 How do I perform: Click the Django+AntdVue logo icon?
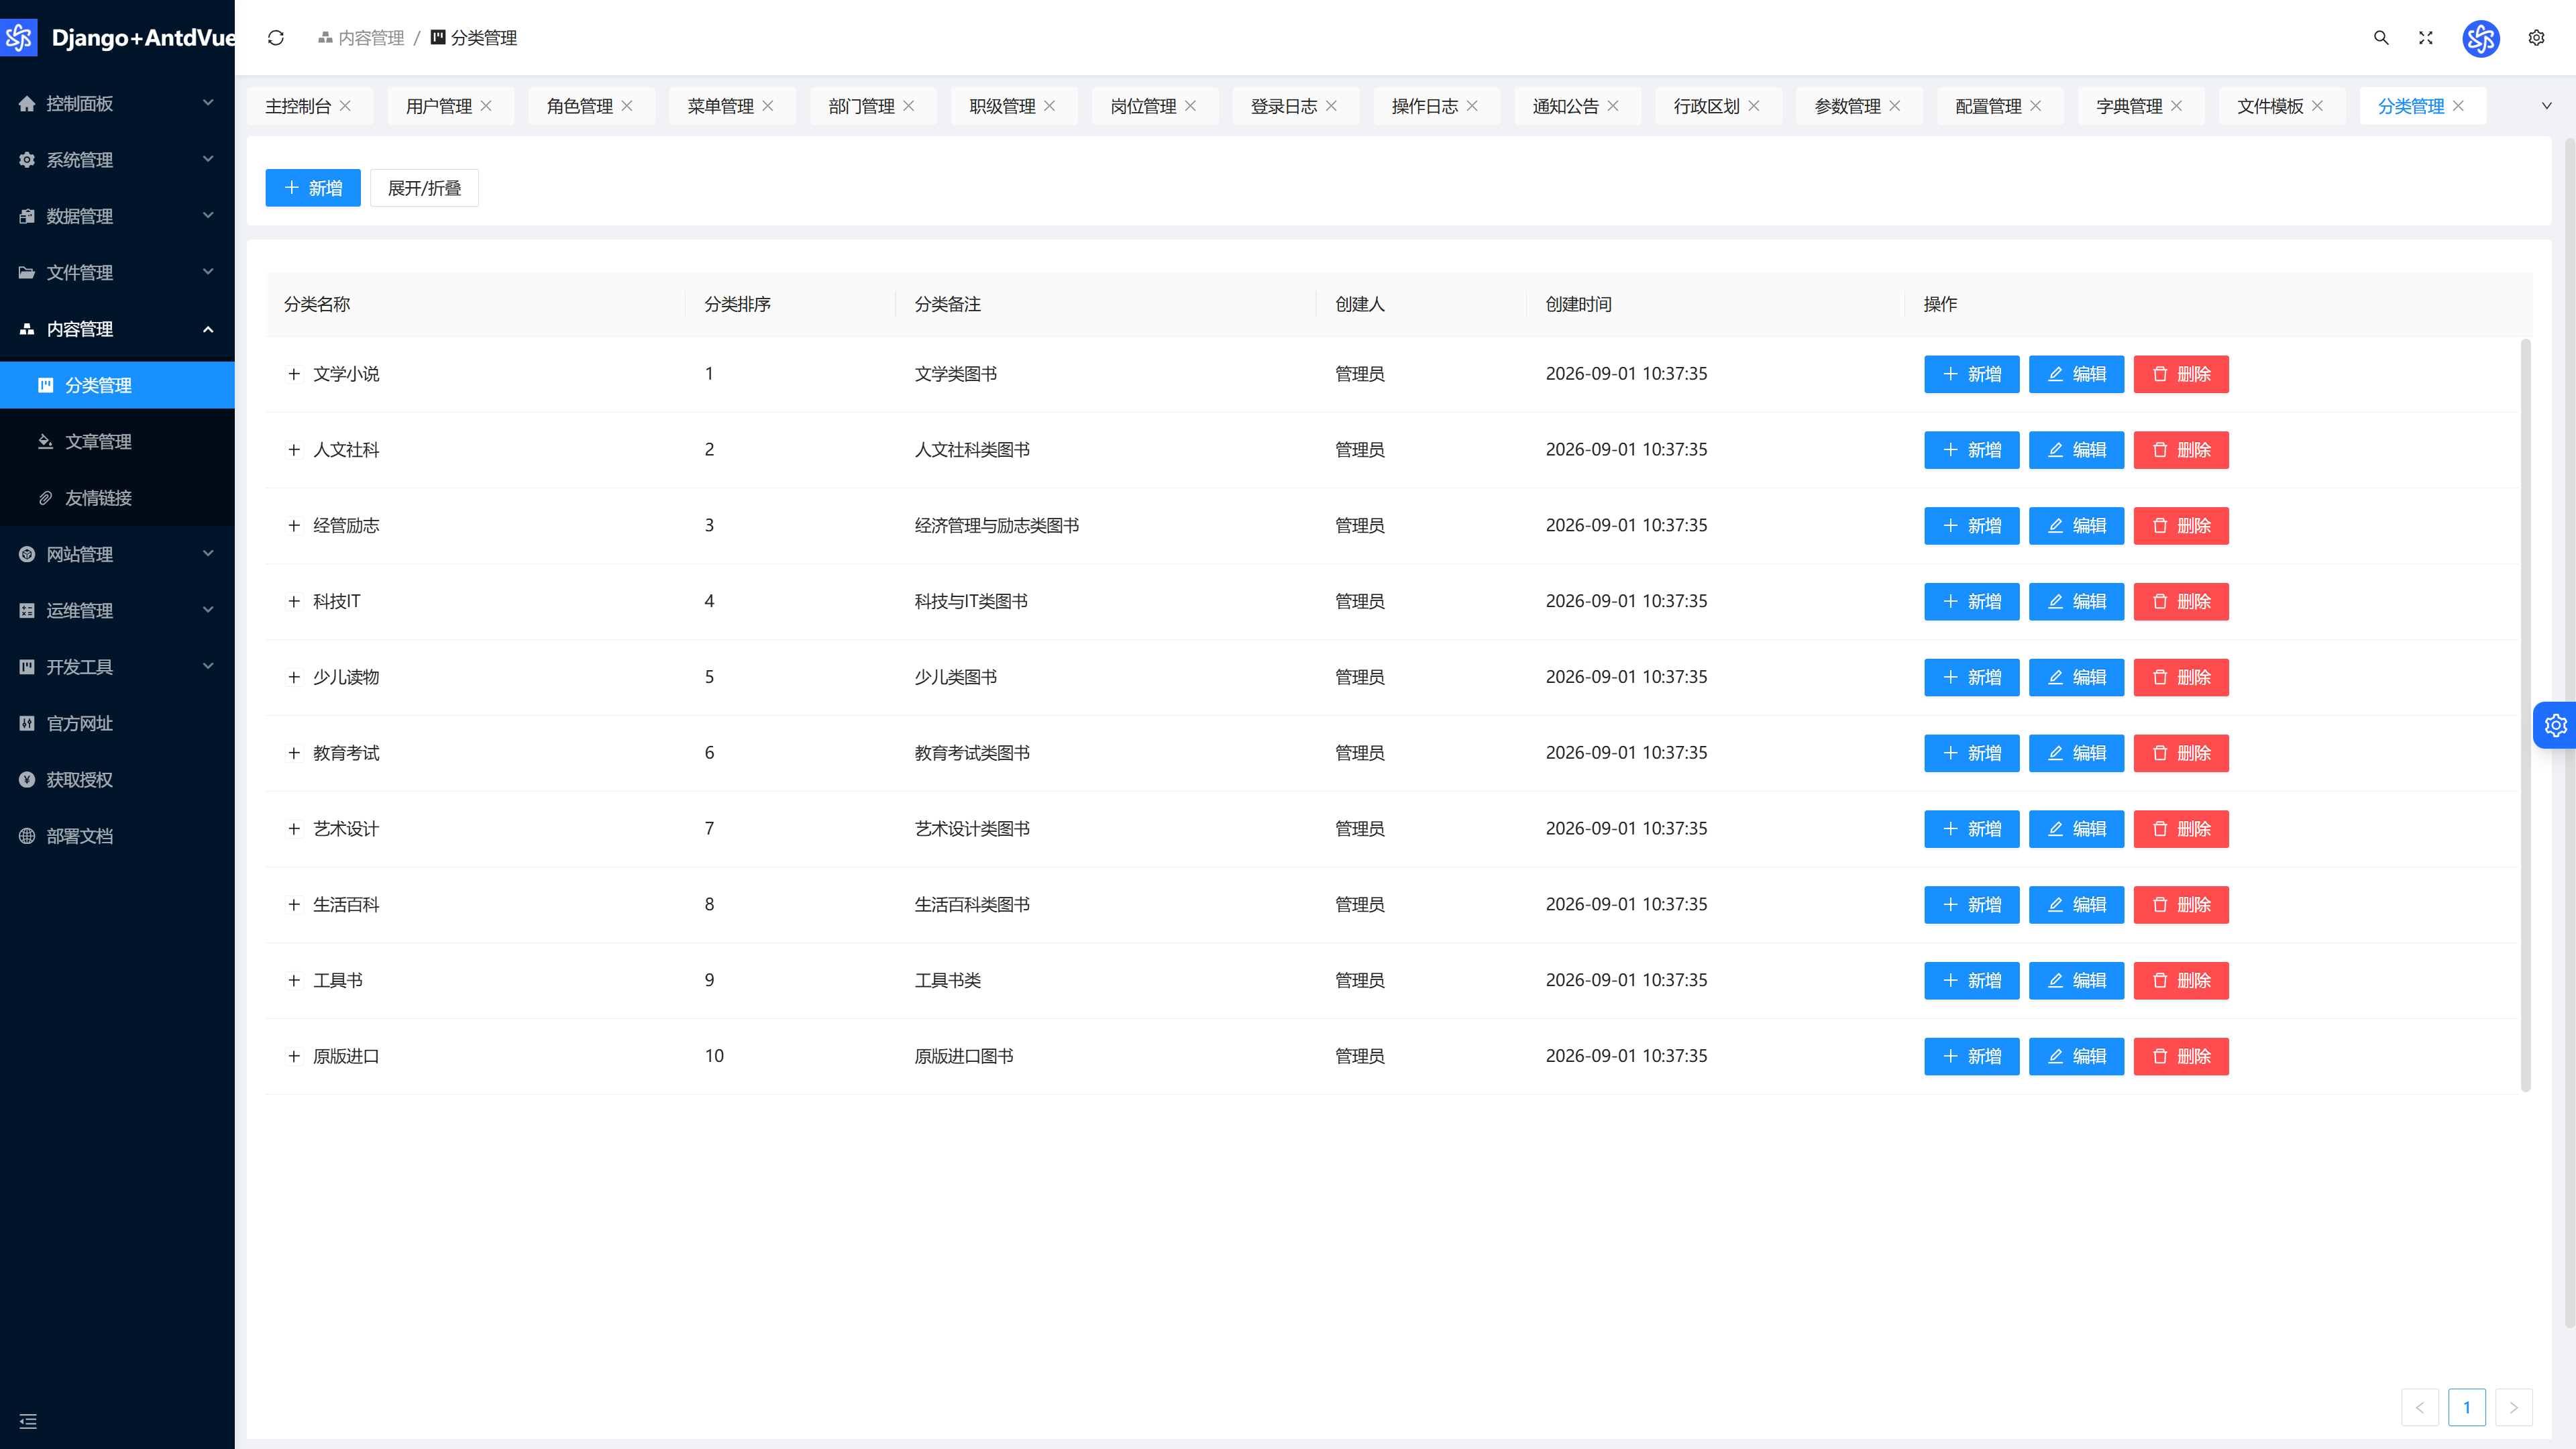point(19,38)
